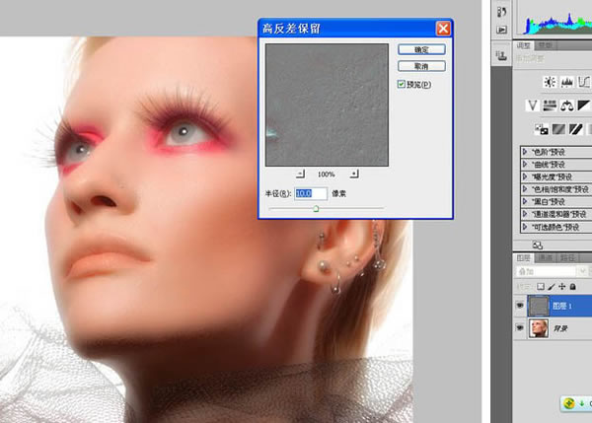Click the Black & White adjustment icon

[x=583, y=106]
